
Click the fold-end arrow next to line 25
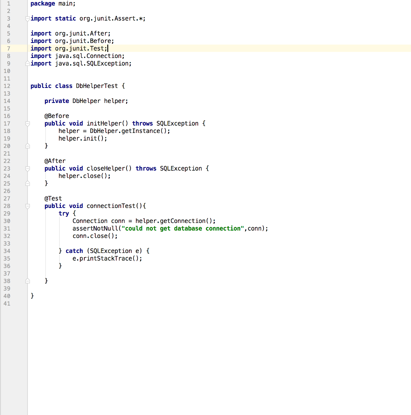click(27, 183)
